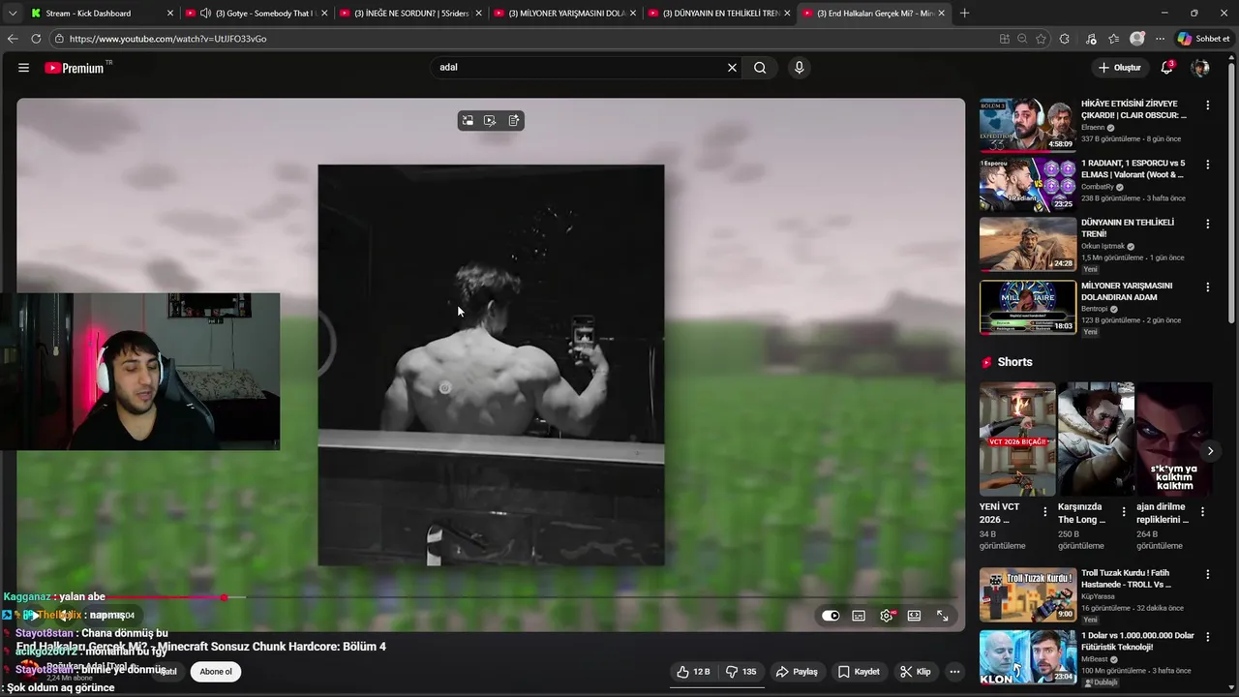Save the video with Kaydet

point(859,672)
